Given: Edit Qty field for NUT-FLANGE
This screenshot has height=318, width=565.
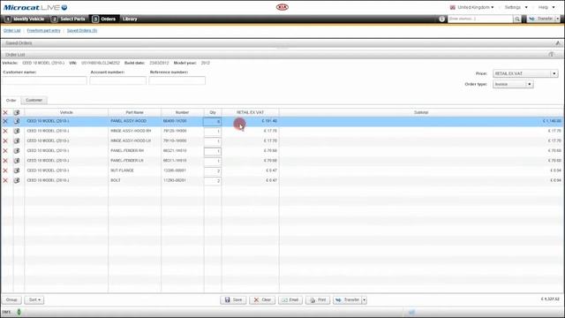Looking at the screenshot, I should point(213,170).
